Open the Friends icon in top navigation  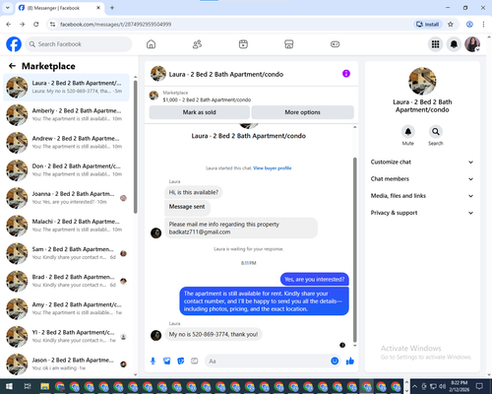click(x=197, y=44)
